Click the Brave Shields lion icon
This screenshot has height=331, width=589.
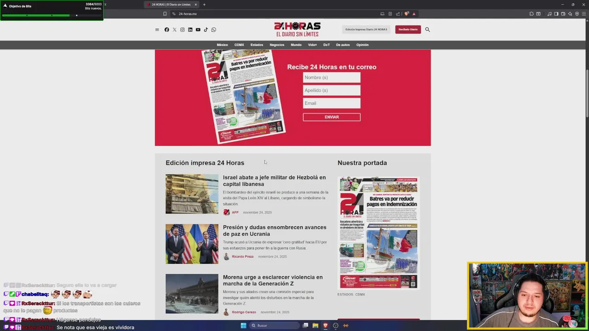406,14
